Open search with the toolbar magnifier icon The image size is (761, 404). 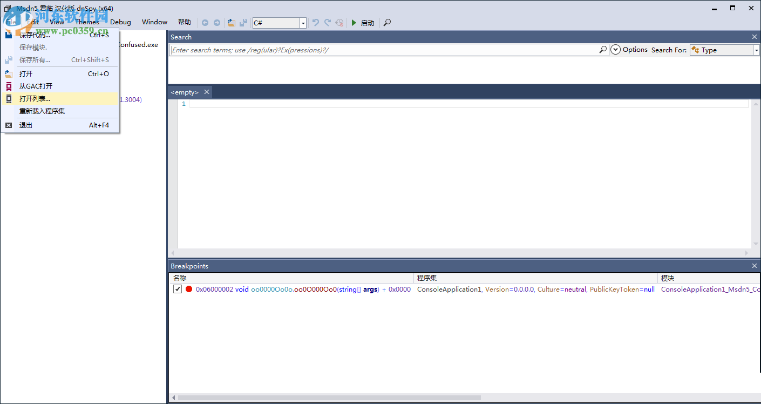click(387, 23)
